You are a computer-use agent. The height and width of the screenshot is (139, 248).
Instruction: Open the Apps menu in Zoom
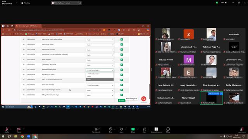pos(145,130)
